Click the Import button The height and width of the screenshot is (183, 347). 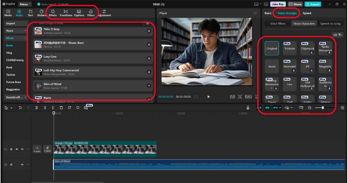click(x=16, y=23)
